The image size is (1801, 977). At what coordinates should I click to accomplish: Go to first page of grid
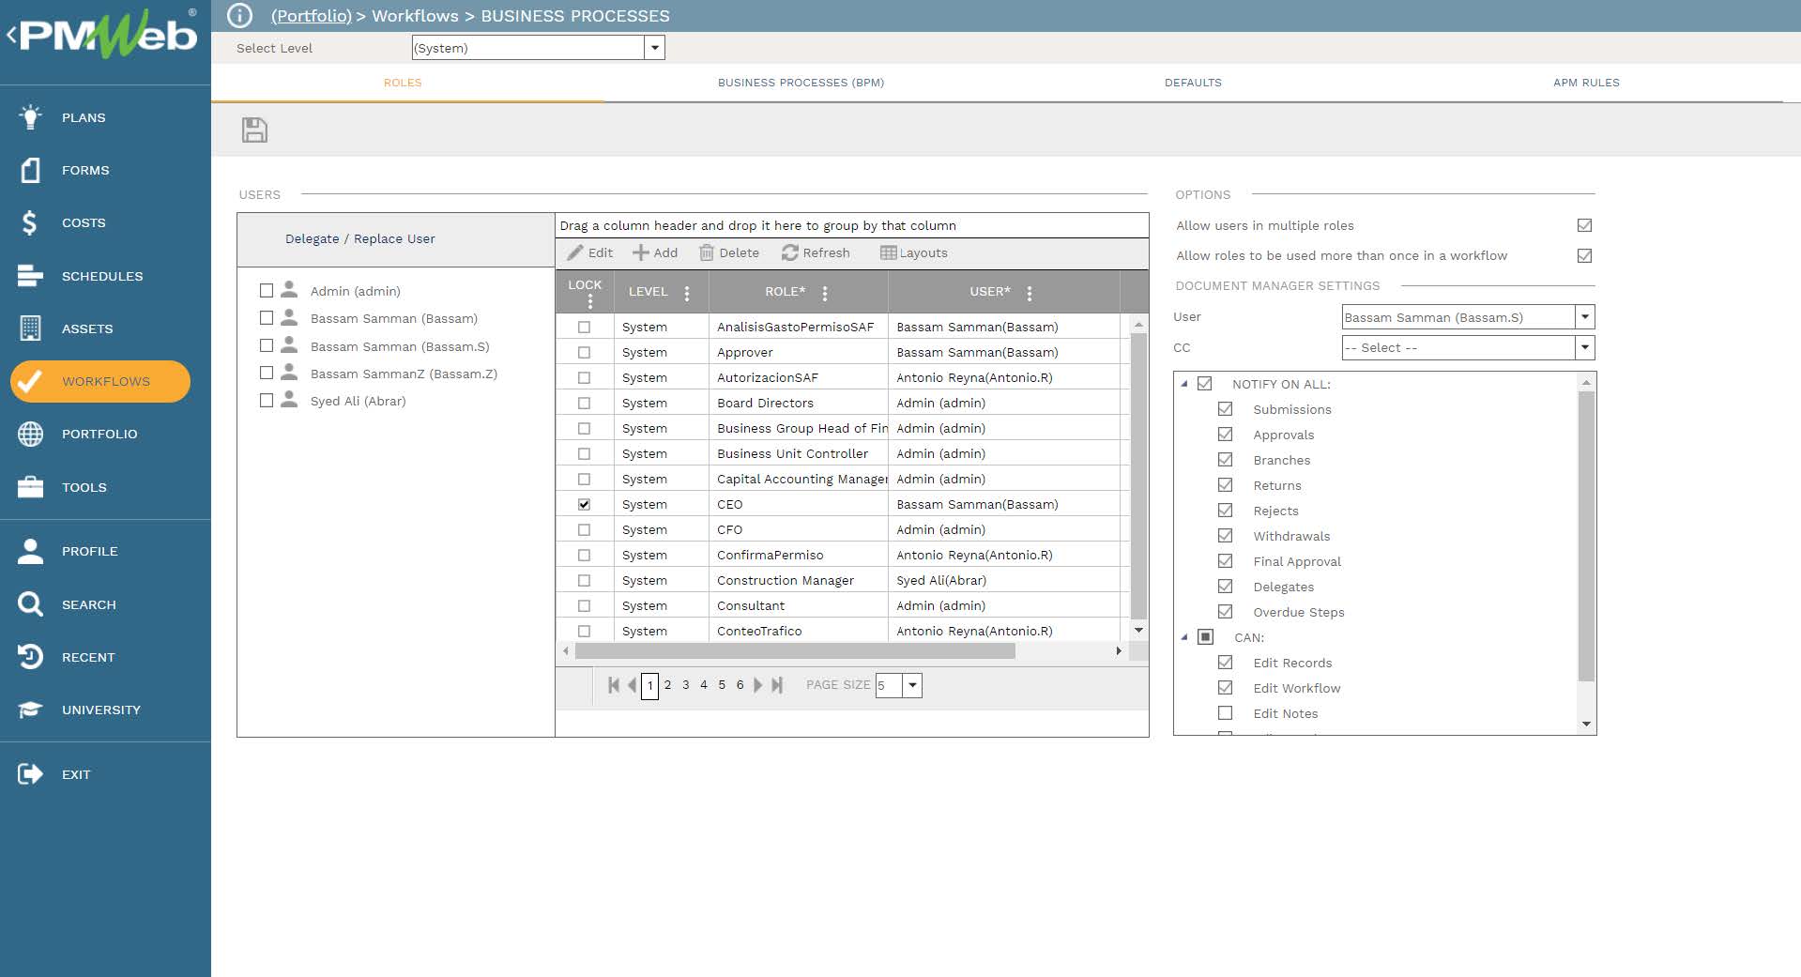click(614, 685)
